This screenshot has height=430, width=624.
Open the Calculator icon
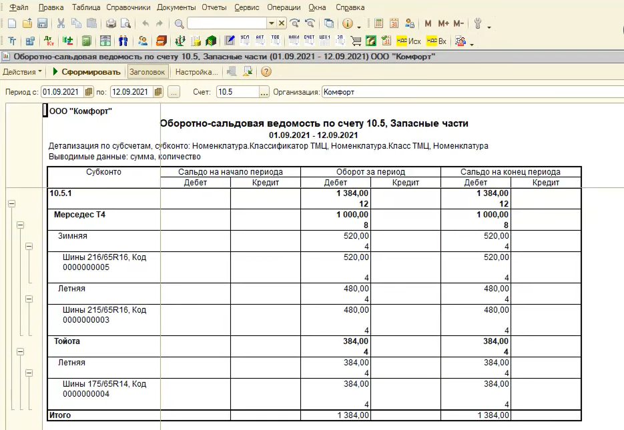point(379,23)
